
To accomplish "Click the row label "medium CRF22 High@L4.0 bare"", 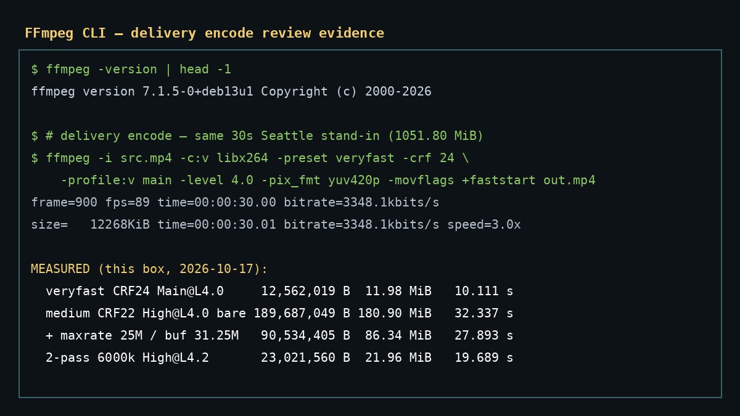I will point(146,314).
